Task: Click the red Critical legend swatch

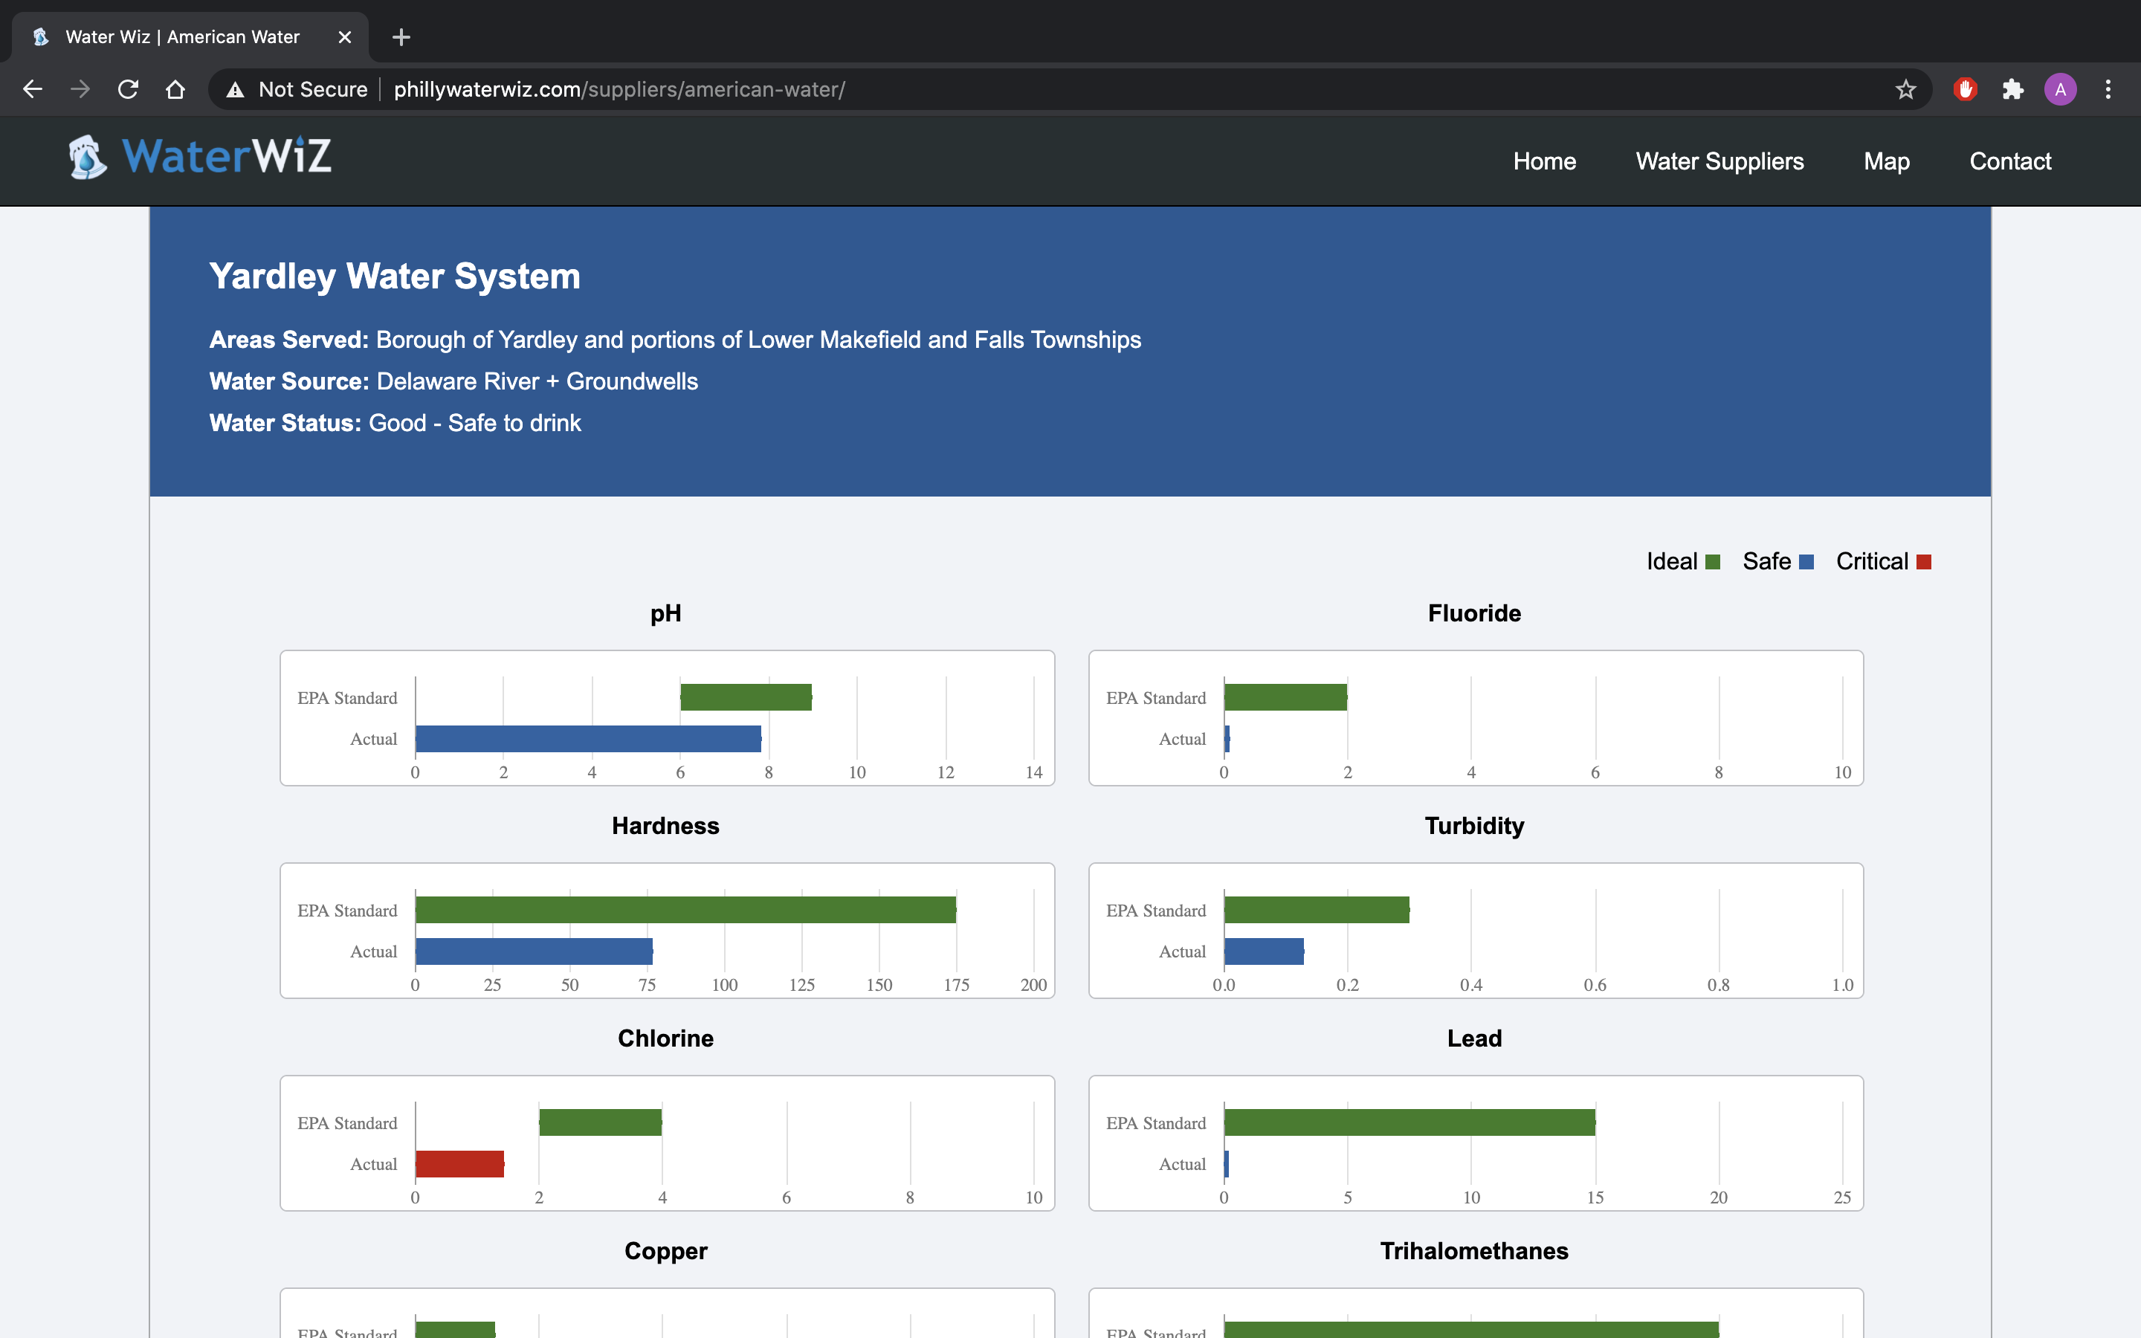Action: (x=1923, y=562)
